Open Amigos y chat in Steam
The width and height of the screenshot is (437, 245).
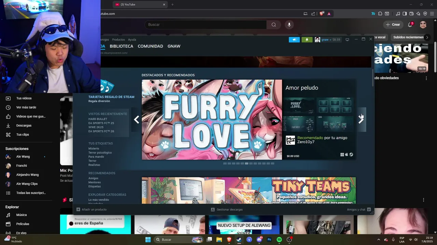(x=359, y=210)
